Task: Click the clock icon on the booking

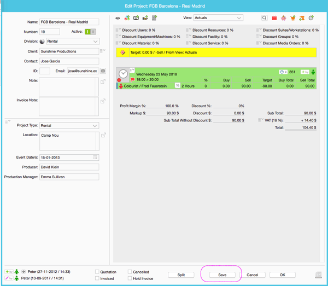Action: click(123, 74)
